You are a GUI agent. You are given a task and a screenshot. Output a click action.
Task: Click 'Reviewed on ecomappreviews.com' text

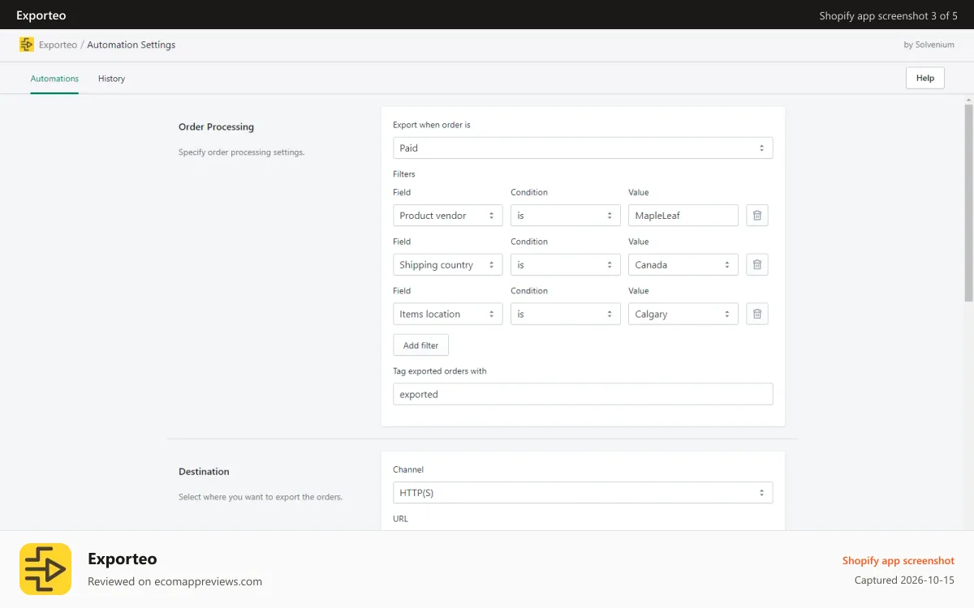point(175,581)
